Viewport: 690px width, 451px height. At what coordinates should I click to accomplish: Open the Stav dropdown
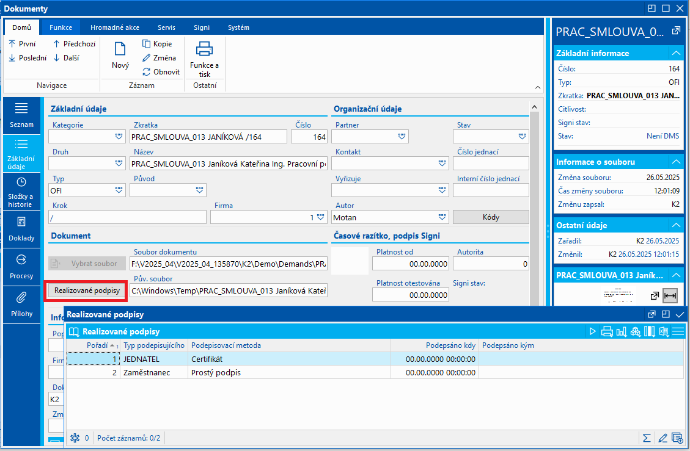coord(522,137)
